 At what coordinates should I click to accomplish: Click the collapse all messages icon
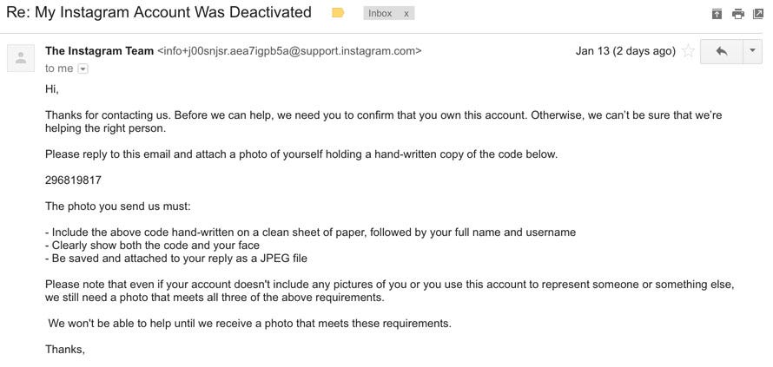pyautogui.click(x=717, y=14)
